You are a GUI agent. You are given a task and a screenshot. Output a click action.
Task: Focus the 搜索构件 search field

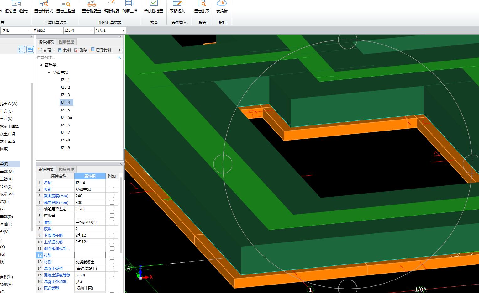76,57
